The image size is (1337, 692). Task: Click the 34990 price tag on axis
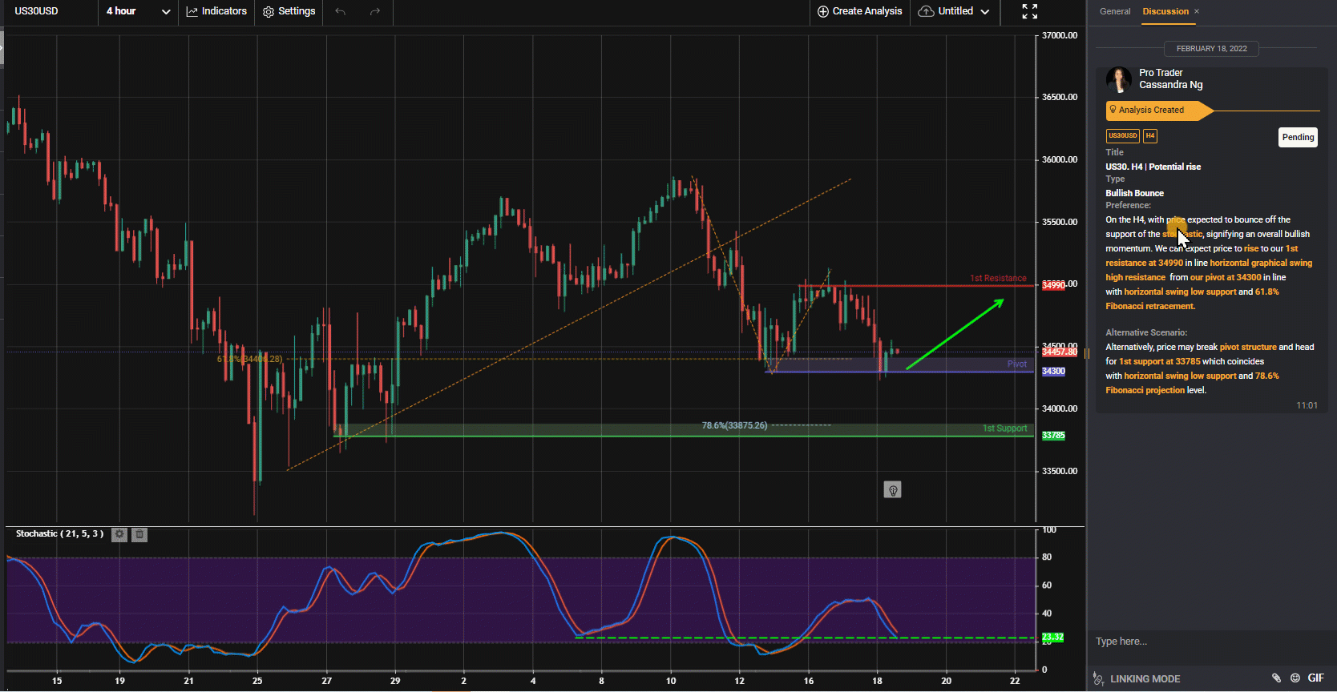point(1053,285)
